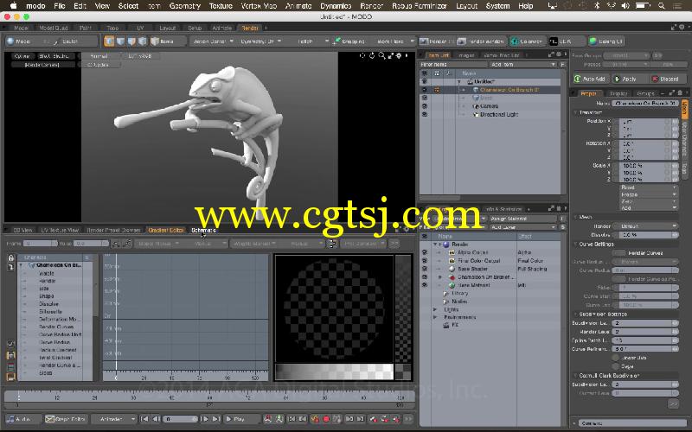Screen dimensions: 692x432
Task: Click the viewport zoom magnifier icon
Action: [x=381, y=55]
